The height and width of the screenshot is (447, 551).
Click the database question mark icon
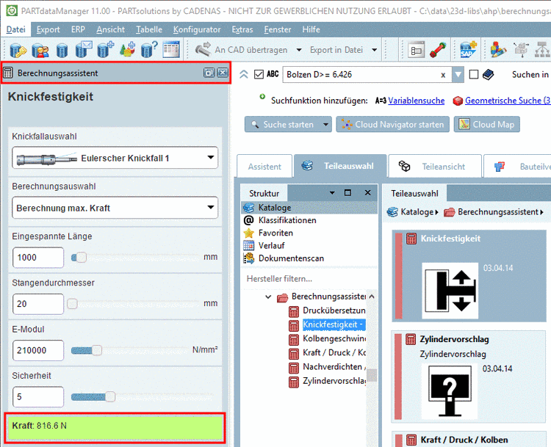coord(149,49)
